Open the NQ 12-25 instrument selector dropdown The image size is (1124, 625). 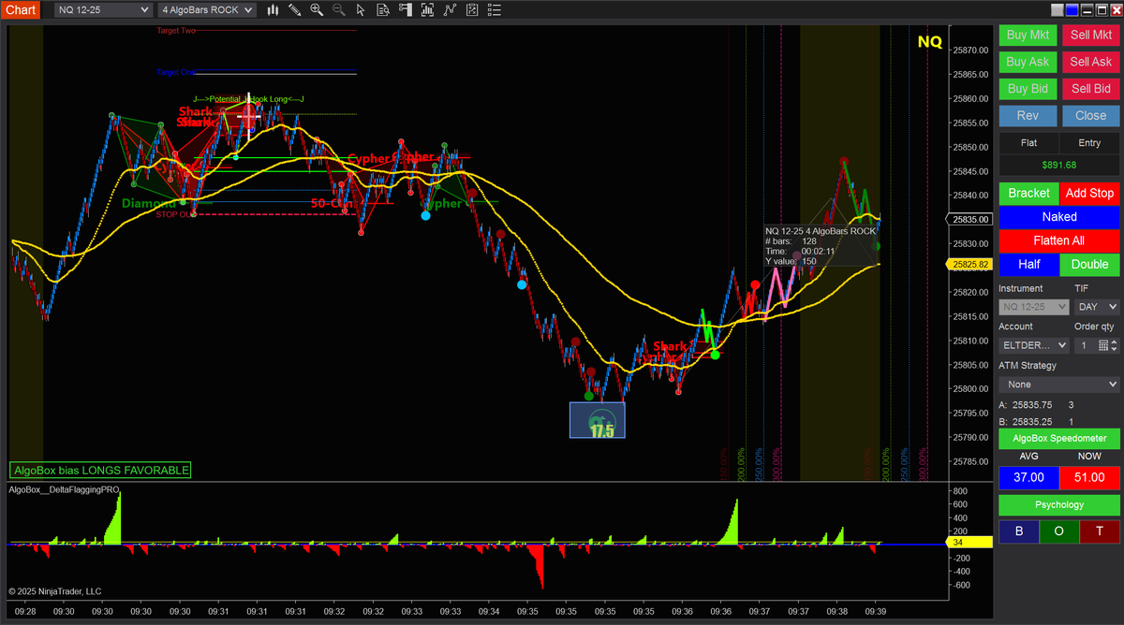tap(103, 10)
